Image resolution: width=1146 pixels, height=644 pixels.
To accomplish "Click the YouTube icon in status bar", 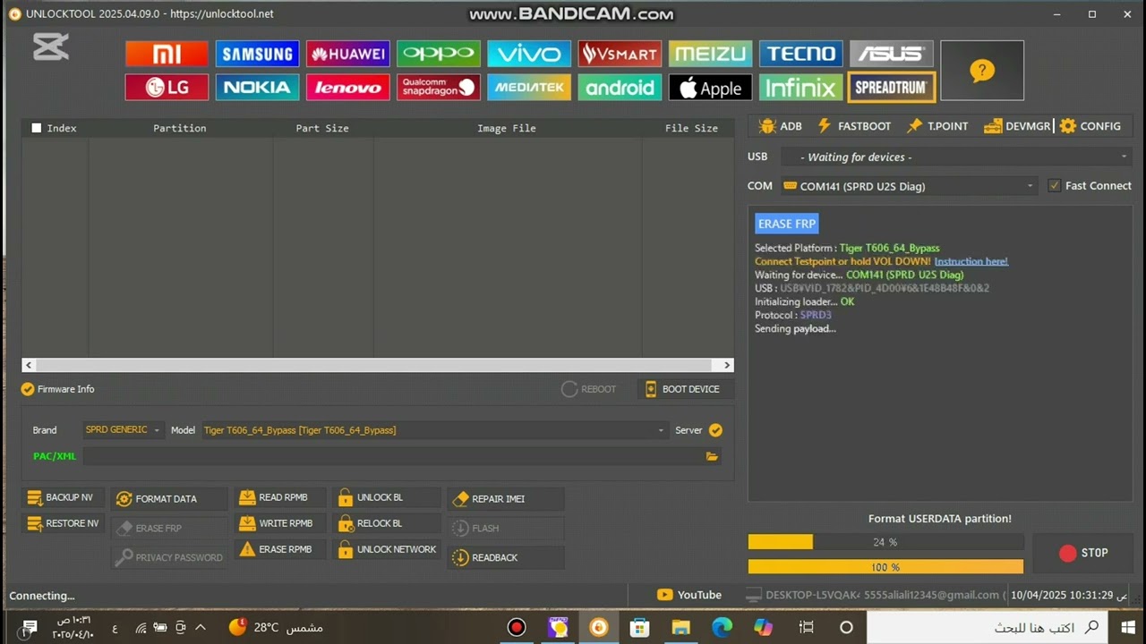I will tap(664, 595).
